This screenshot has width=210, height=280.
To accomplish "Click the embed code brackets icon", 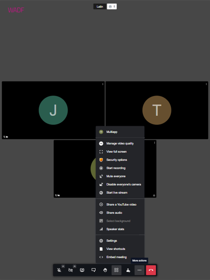I will [101, 257].
